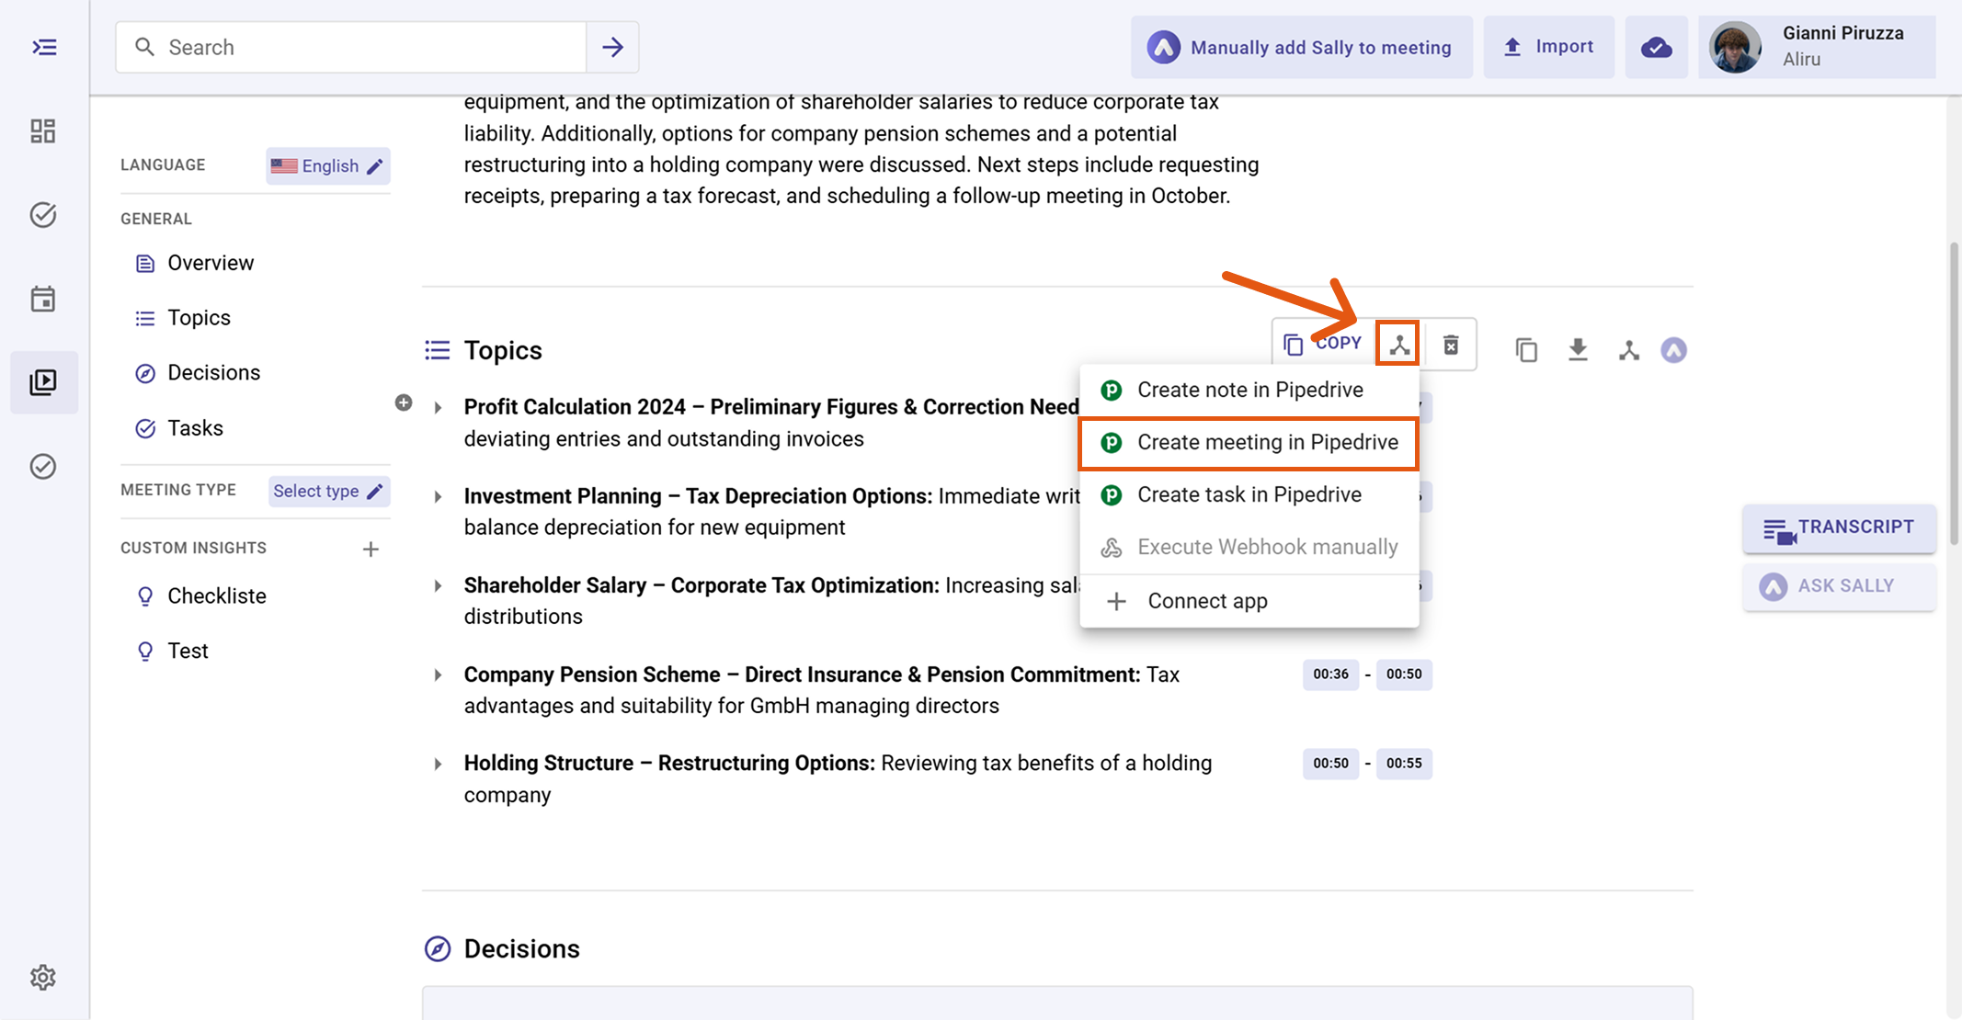Click plus icon beside Connect app

(x=1116, y=601)
